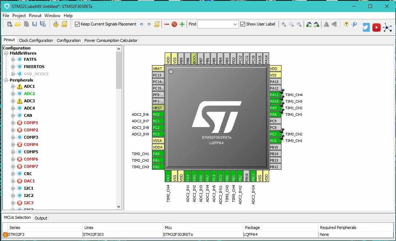
Task: Open the Output tab at the bottom
Action: click(x=41, y=218)
